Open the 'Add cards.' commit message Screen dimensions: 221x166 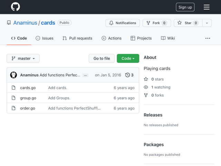[58, 88]
